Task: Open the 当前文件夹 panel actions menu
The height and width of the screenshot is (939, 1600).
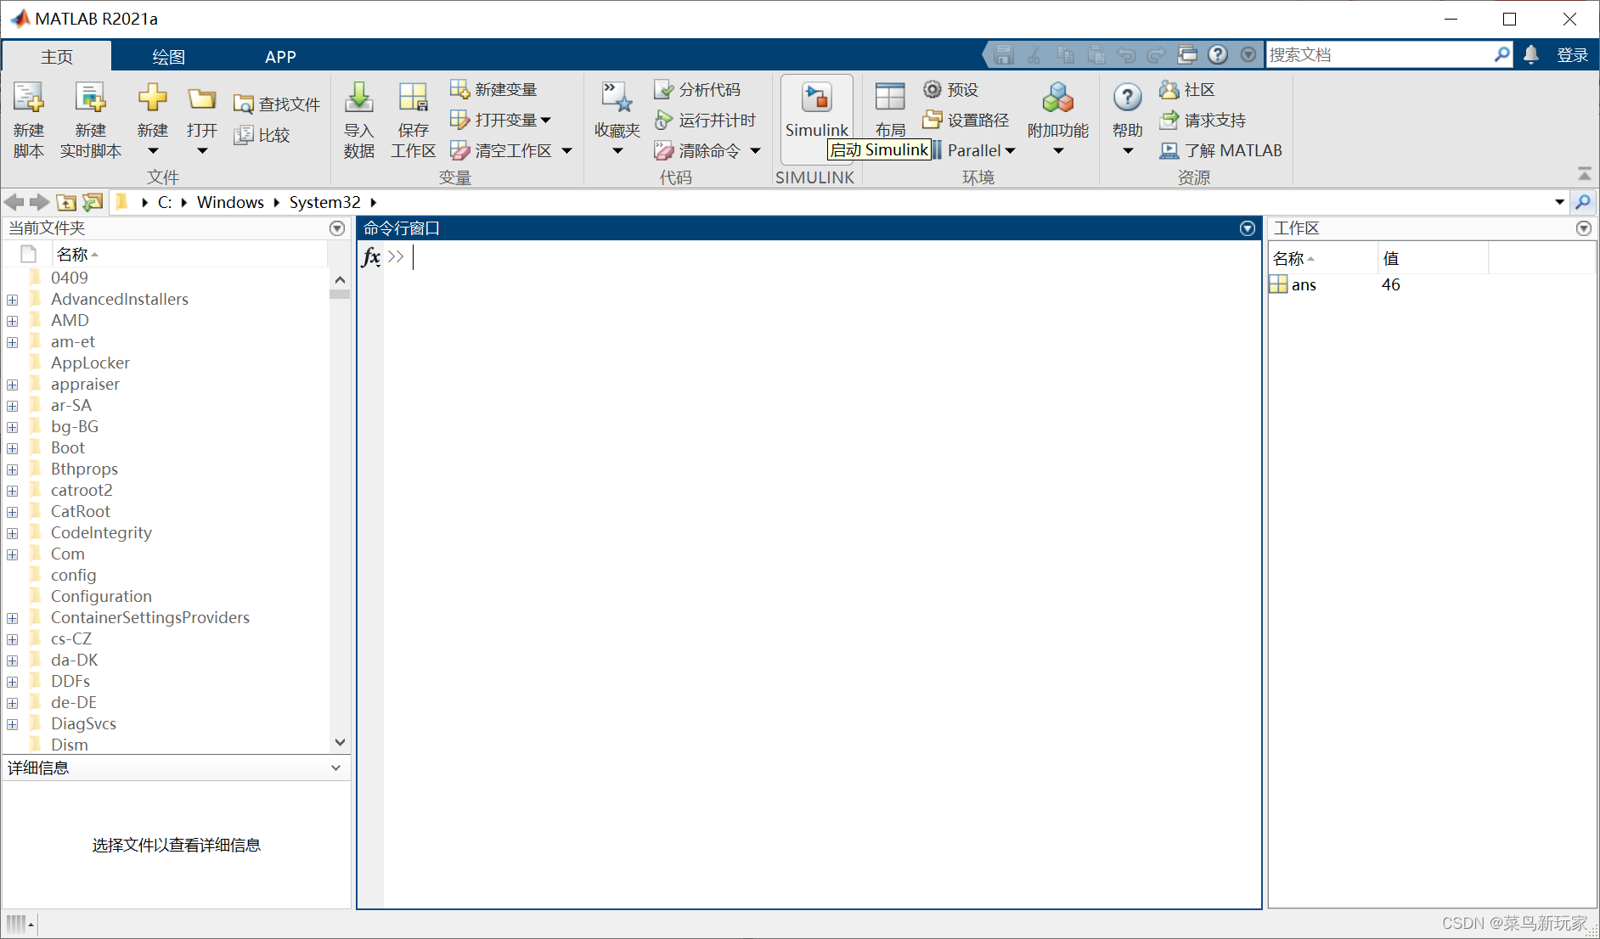Action: pos(337,228)
